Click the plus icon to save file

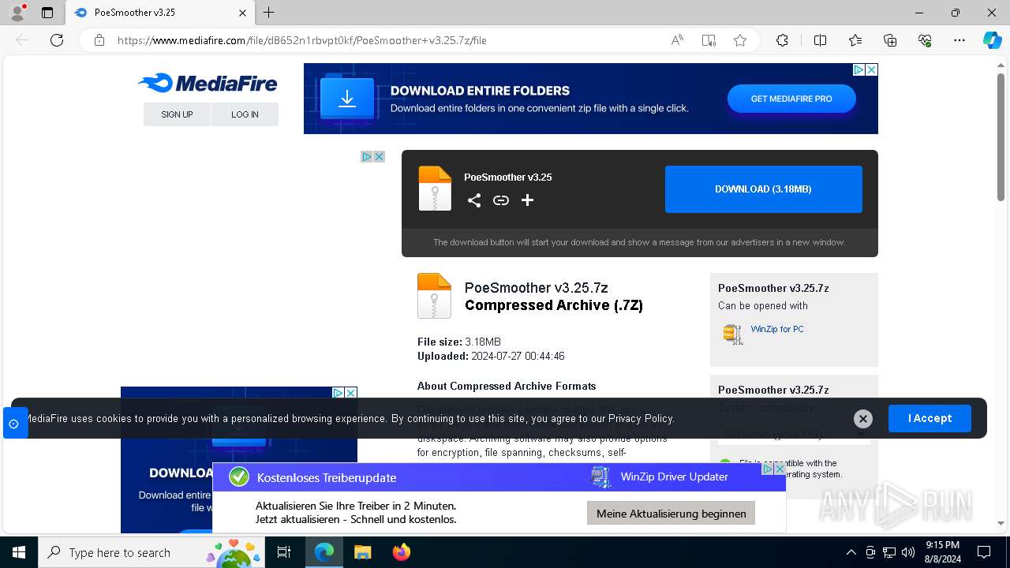528,200
